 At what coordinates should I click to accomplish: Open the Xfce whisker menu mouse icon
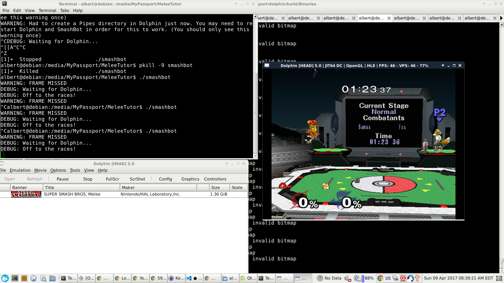5,278
